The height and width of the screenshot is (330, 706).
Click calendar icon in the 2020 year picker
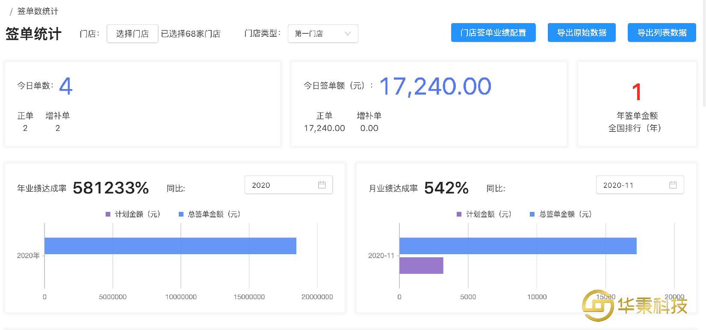[322, 185]
